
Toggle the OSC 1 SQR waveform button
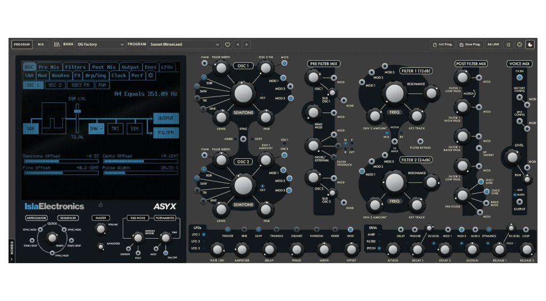[x=203, y=77]
